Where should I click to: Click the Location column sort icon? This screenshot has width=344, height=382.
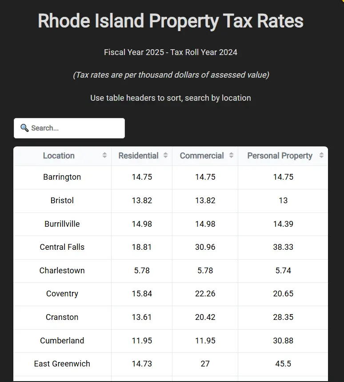104,156
